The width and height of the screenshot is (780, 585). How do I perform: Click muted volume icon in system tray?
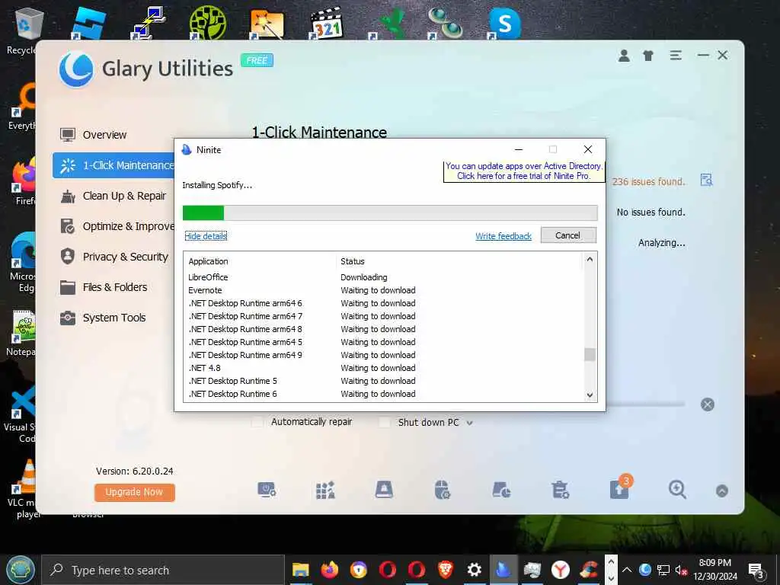[x=681, y=570]
